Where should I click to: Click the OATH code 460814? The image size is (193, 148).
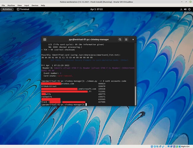click(102, 84)
